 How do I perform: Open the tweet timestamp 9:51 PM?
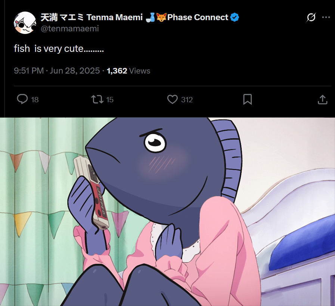29,71
